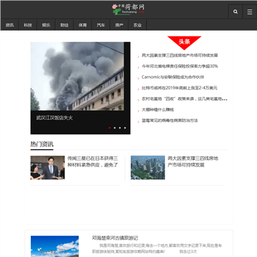Open the 财经 navigation tab
This screenshot has height=257, width=257.
click(64, 25)
